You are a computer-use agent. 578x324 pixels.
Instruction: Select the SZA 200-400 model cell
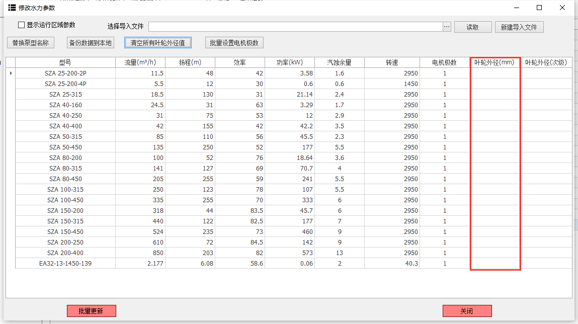point(65,253)
